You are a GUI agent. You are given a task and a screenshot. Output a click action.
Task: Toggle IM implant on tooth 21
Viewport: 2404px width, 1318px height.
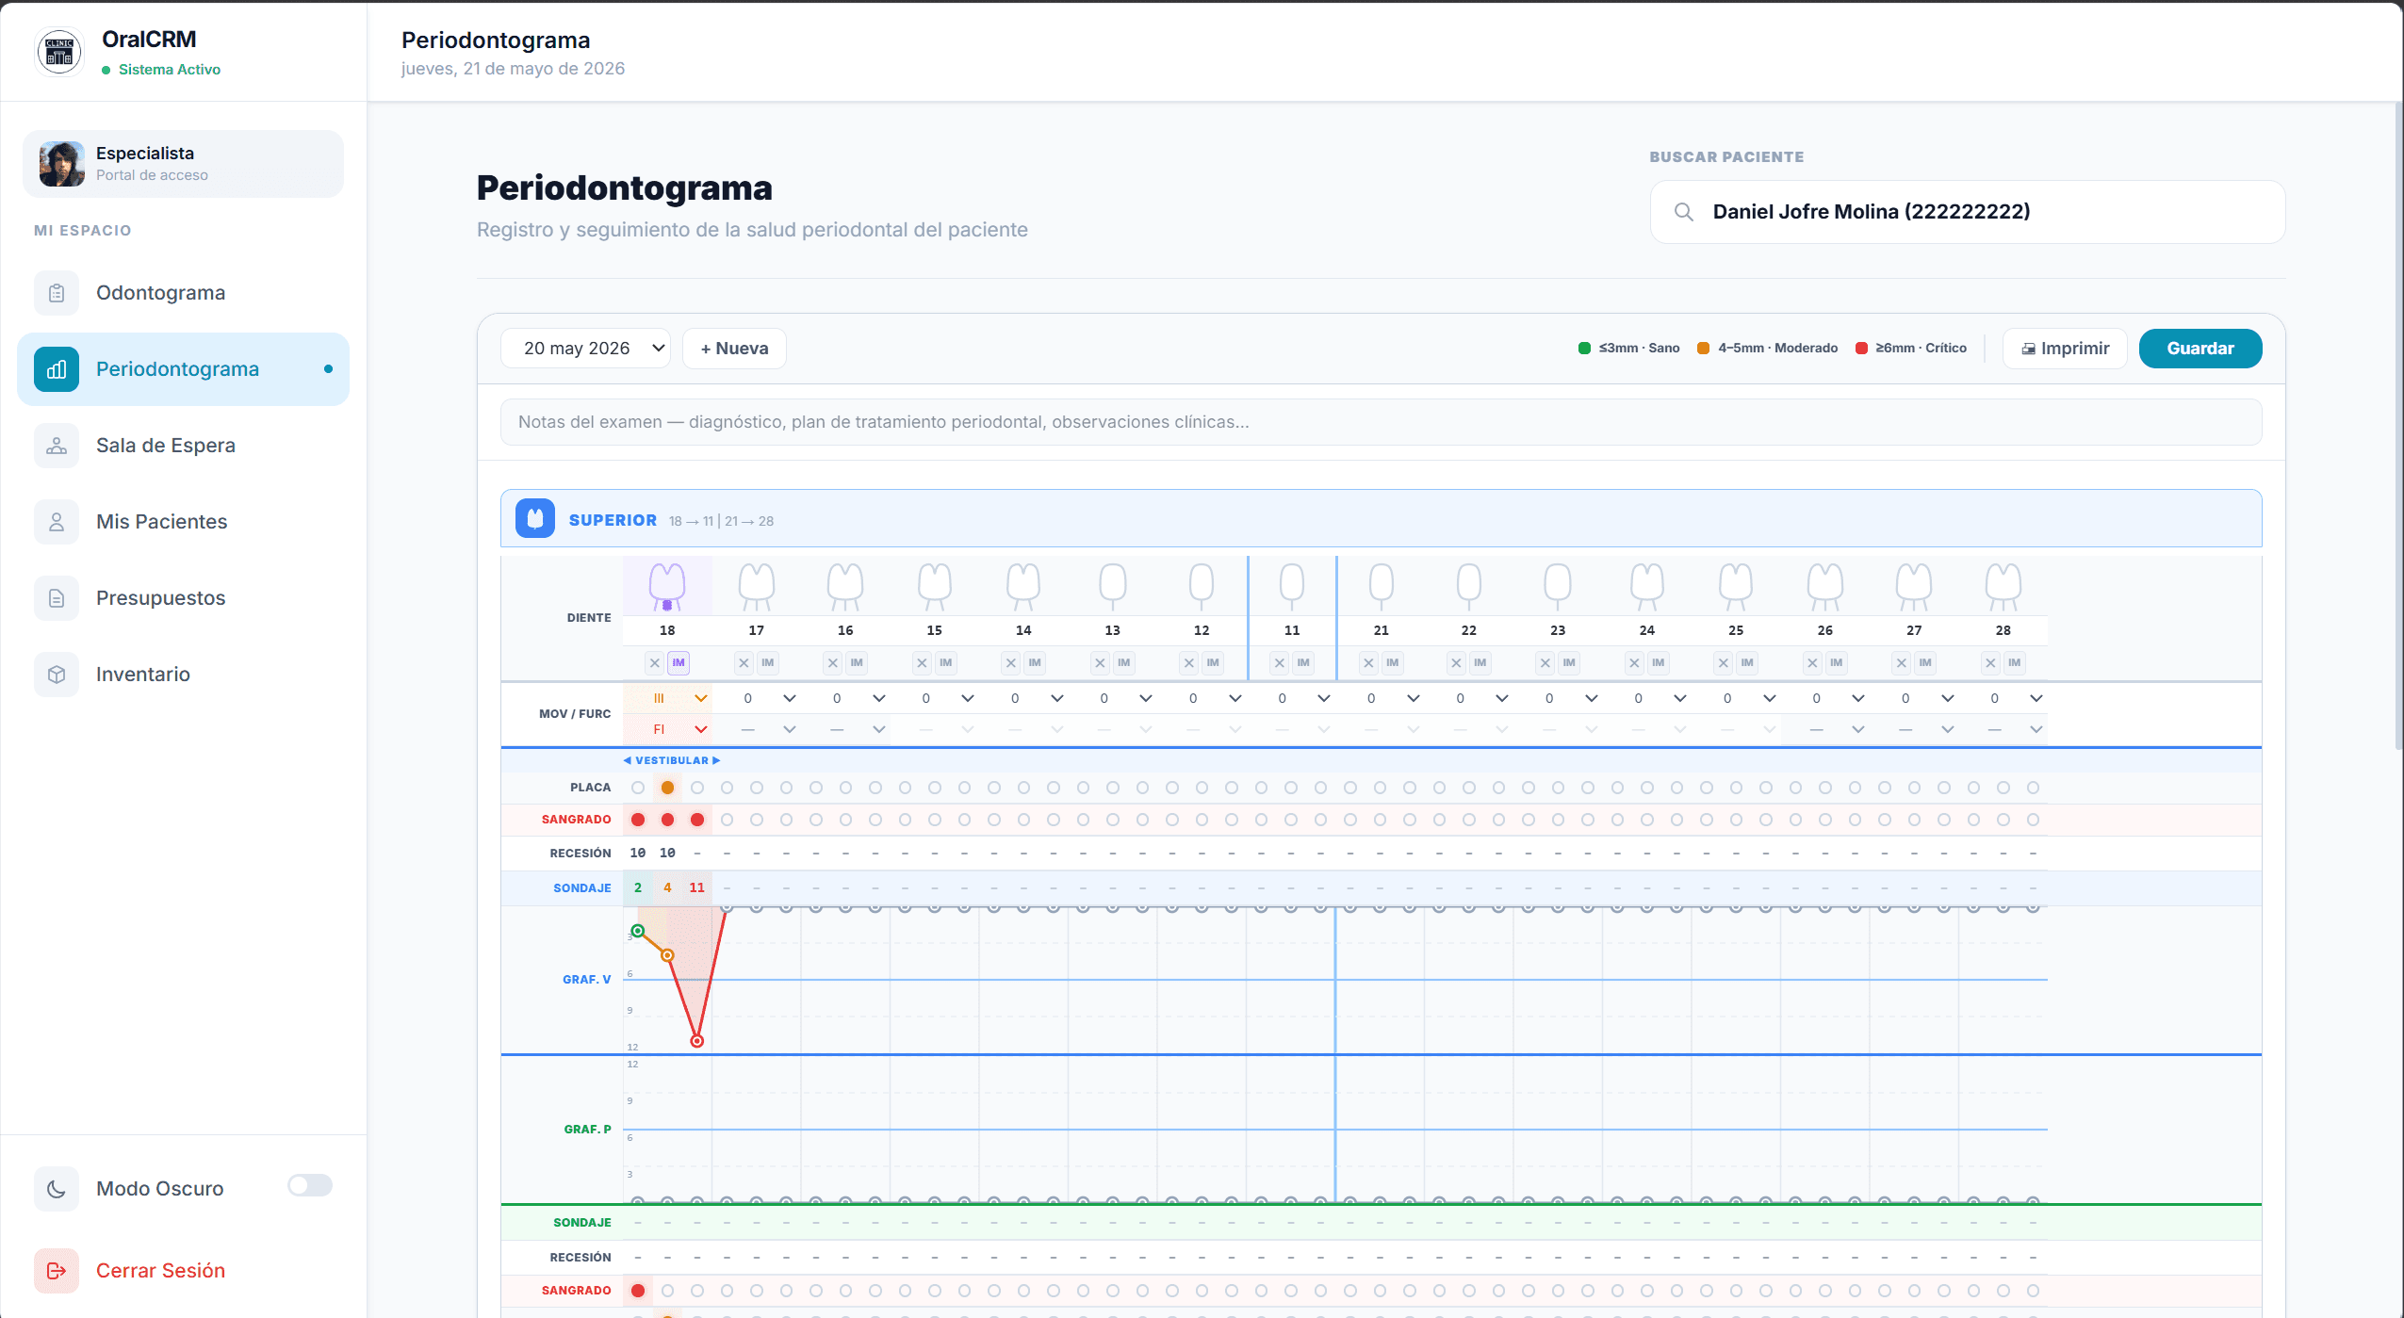[1393, 663]
